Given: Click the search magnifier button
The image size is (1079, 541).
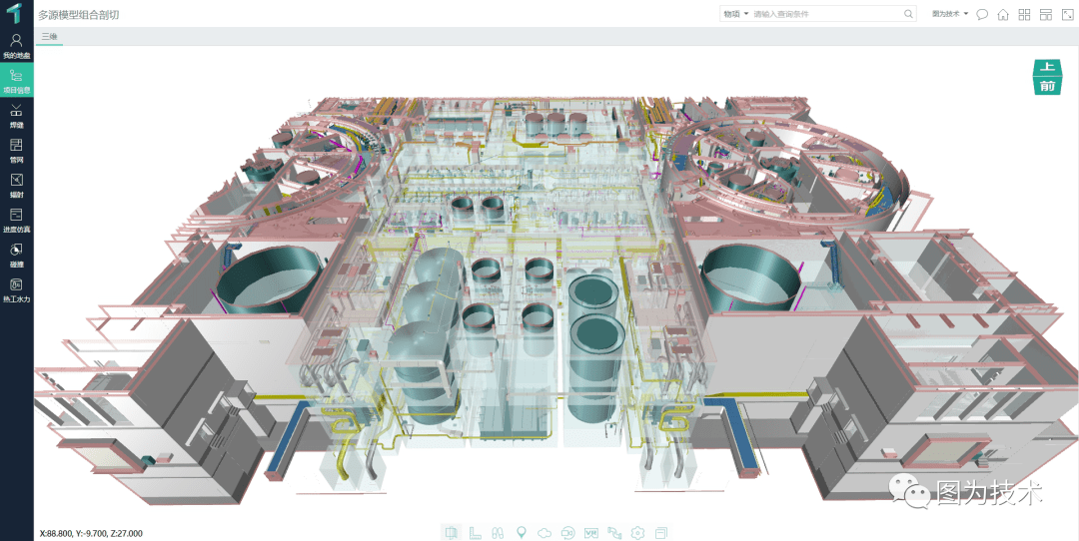Looking at the screenshot, I should [x=908, y=14].
